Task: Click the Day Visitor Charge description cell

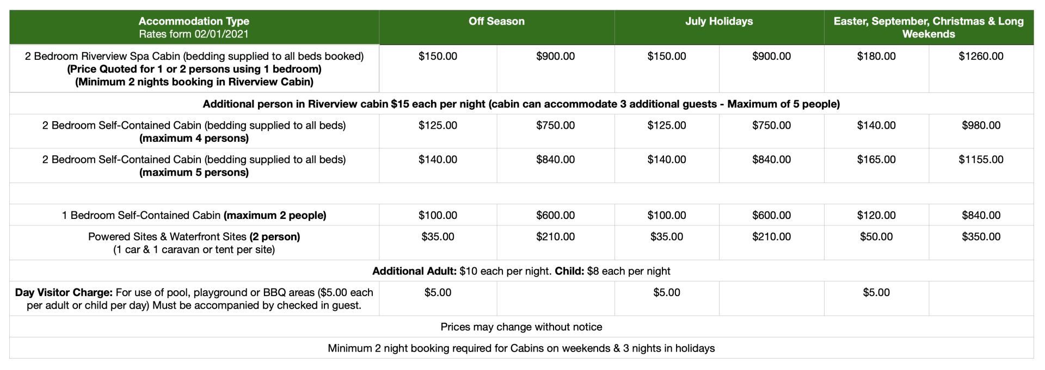Action: (x=194, y=299)
